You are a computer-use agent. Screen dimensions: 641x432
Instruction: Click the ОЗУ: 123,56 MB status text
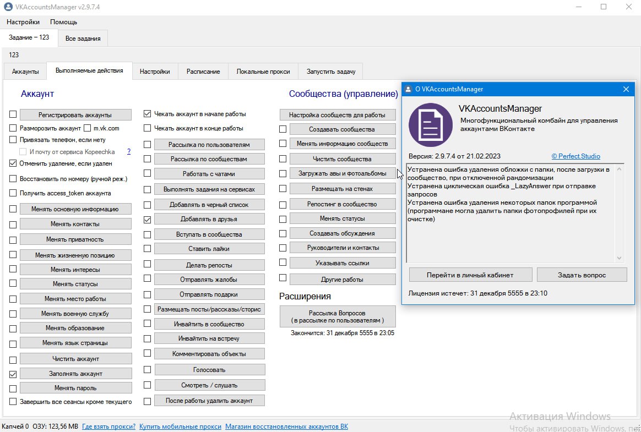tap(55, 426)
